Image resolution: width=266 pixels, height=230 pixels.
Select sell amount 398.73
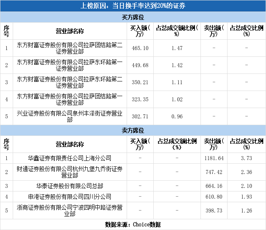pos(214,211)
